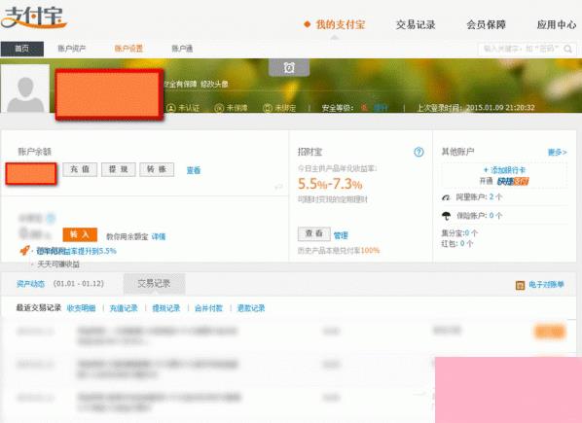Click the 管理 link under 招财宝
This screenshot has height=423, width=582.
point(341,235)
